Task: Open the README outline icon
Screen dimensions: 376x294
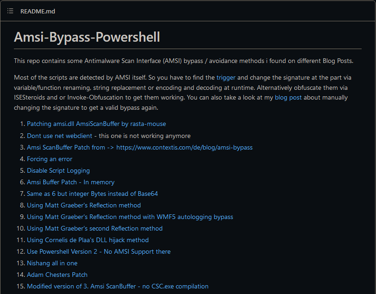Action: 10,11
